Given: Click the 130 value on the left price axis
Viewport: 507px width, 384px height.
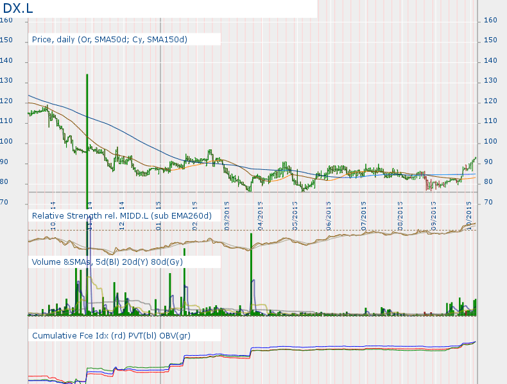Looking at the screenshot, I should (x=6, y=80).
